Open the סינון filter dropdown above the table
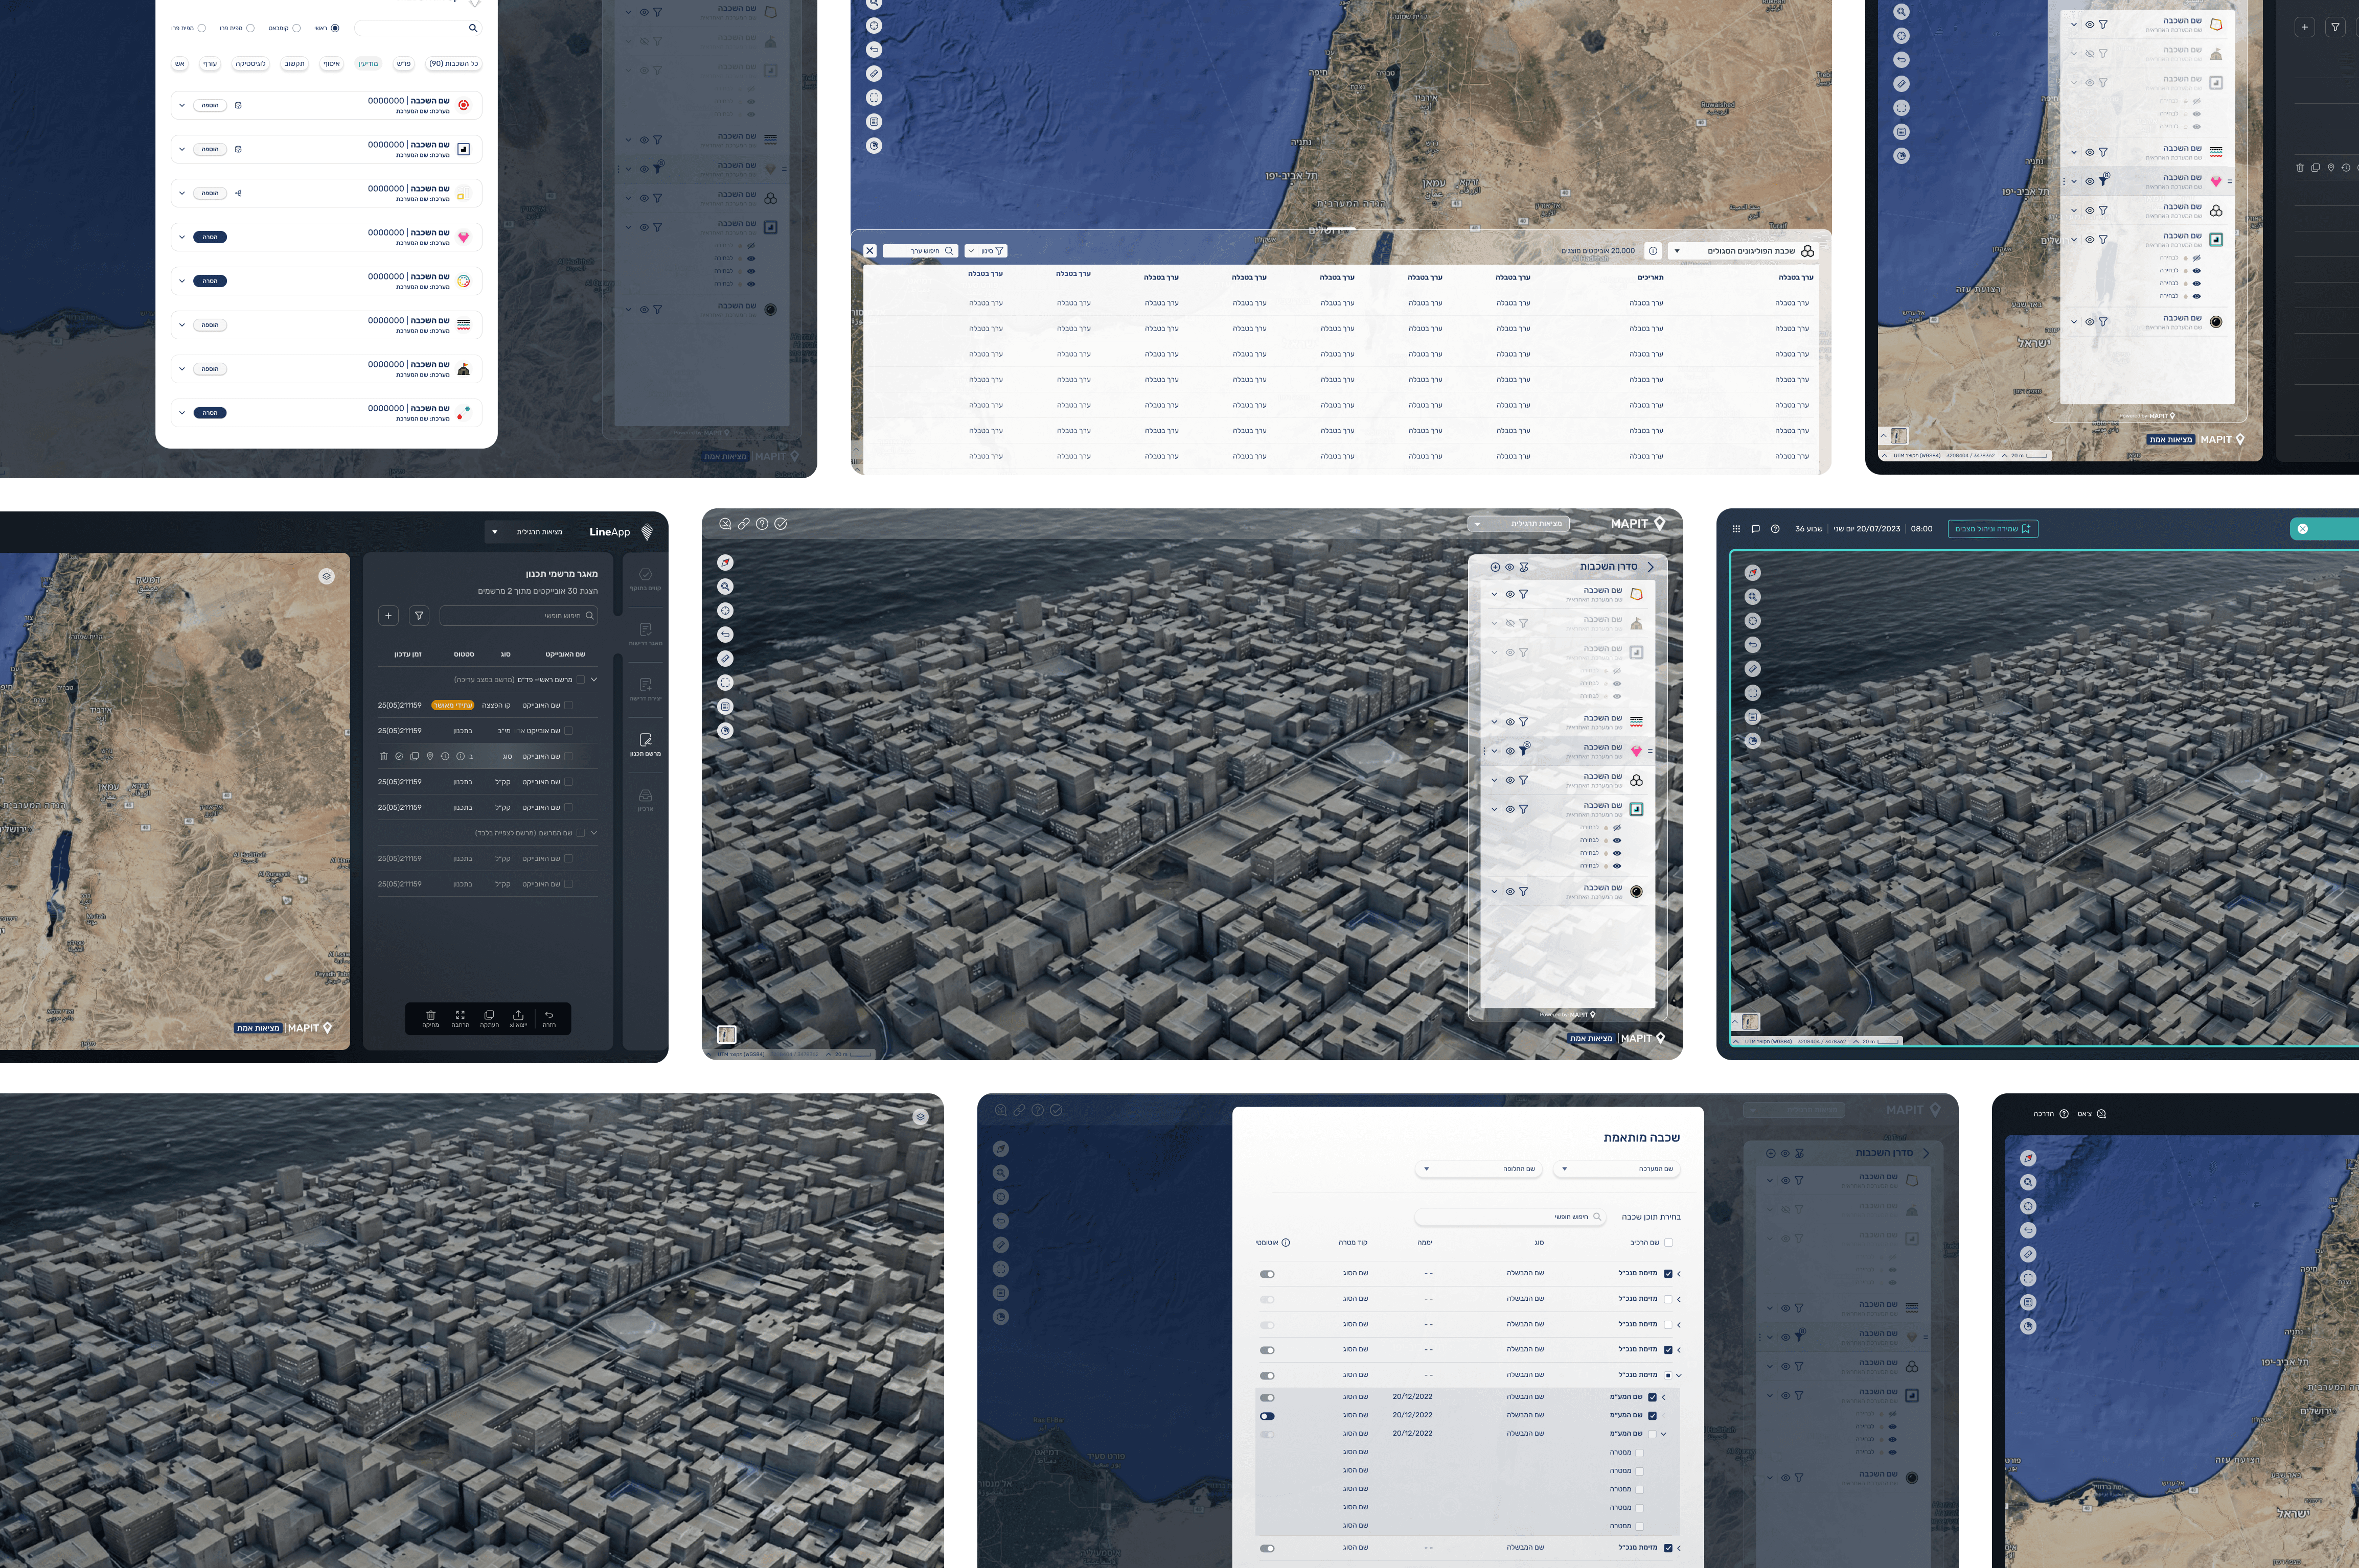The image size is (2359, 1568). 987,251
